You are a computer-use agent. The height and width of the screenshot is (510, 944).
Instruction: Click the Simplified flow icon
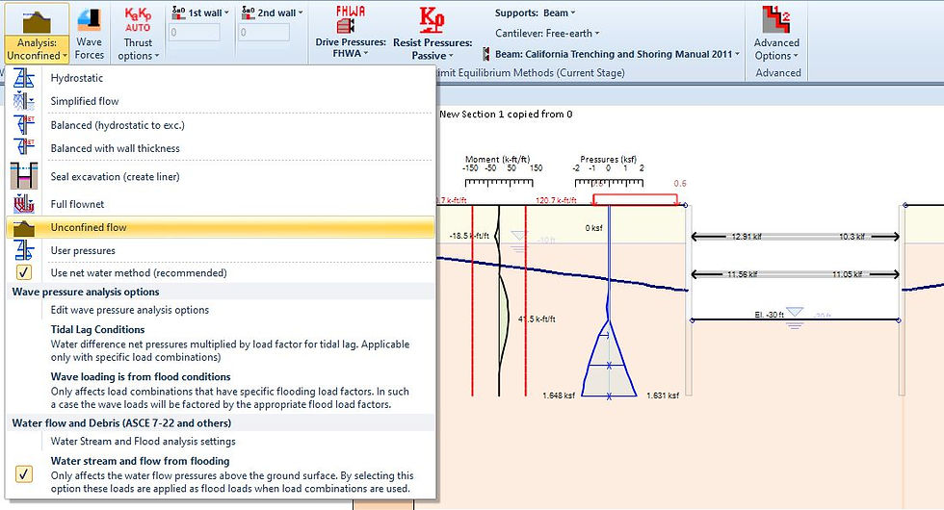pos(24,101)
